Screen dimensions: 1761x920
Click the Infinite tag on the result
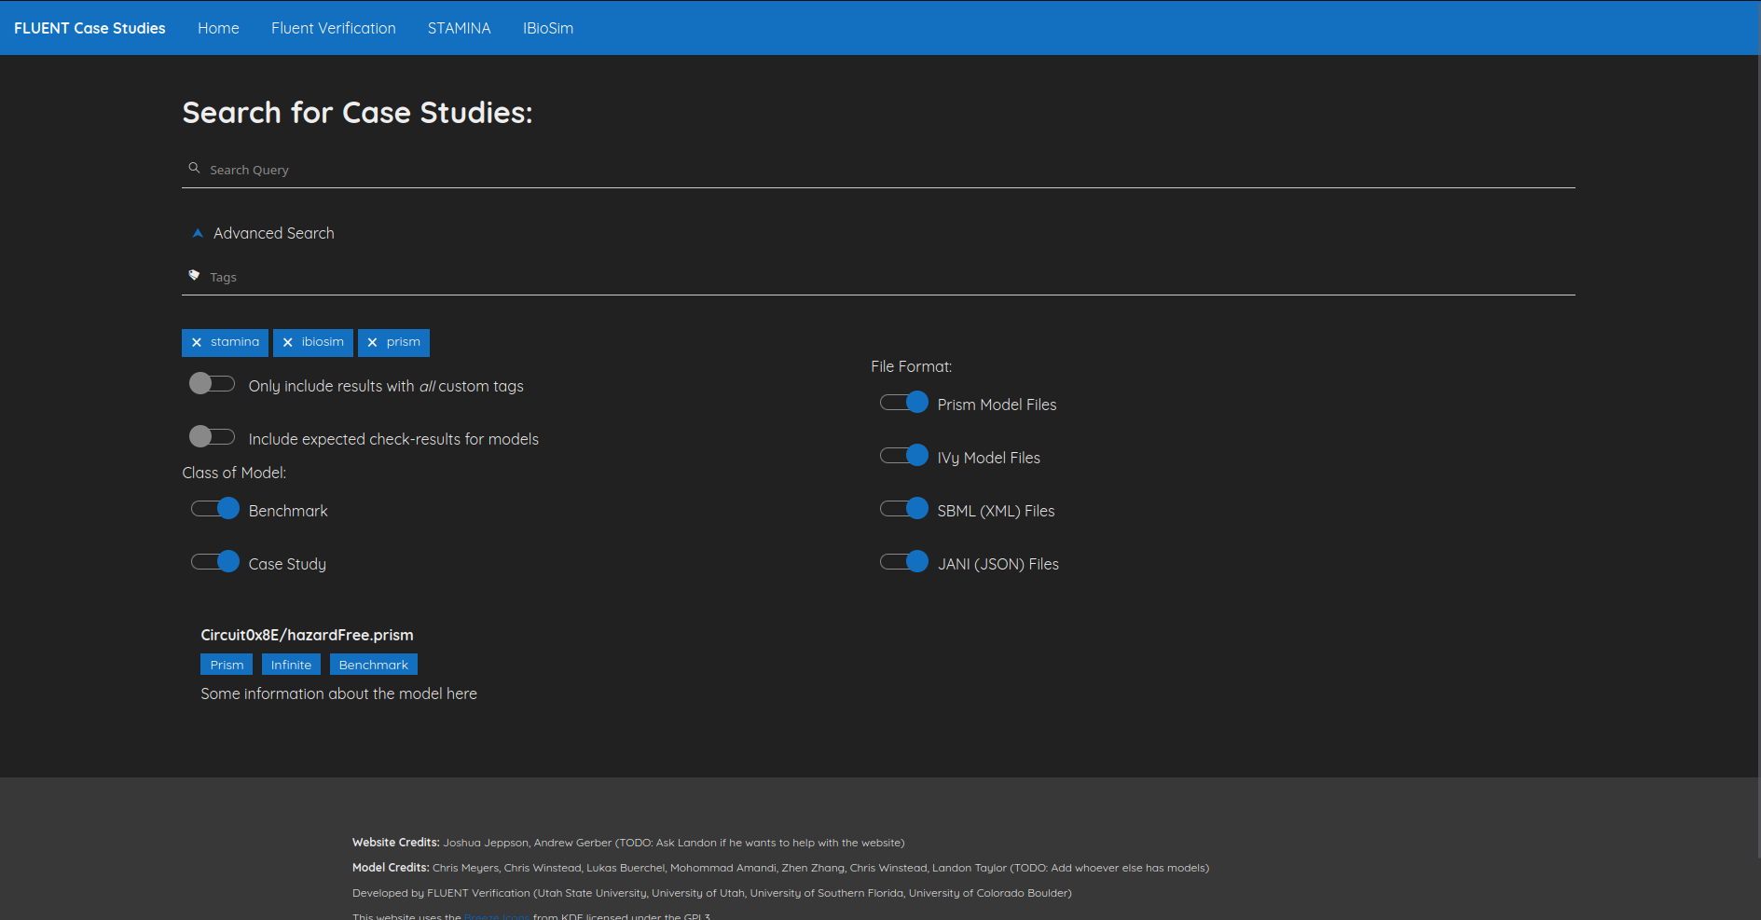click(291, 665)
